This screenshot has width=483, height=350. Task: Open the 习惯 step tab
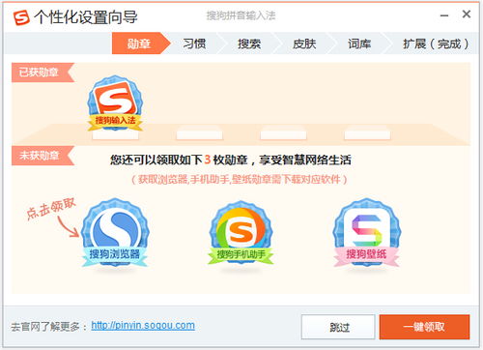click(194, 44)
